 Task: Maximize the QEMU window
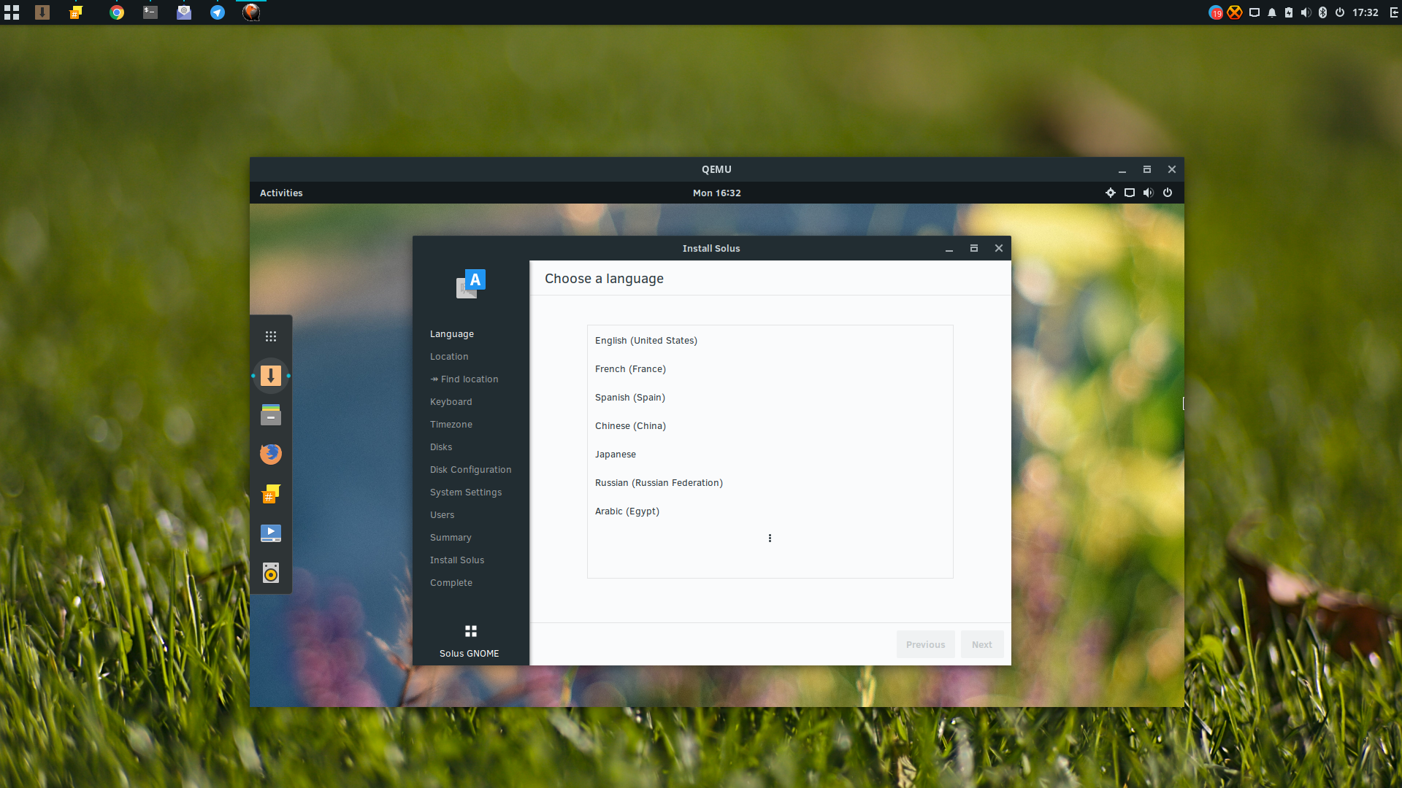tap(1147, 169)
